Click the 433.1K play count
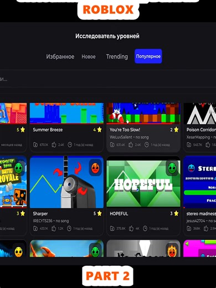Viewport: 216px width, 288px height. 44,229
